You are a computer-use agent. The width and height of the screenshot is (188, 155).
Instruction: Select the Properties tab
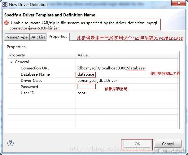[58, 37]
